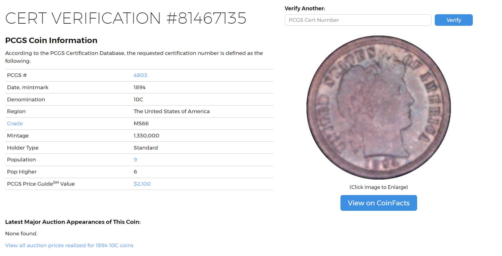Open the PCGS number 4803 link

140,75
